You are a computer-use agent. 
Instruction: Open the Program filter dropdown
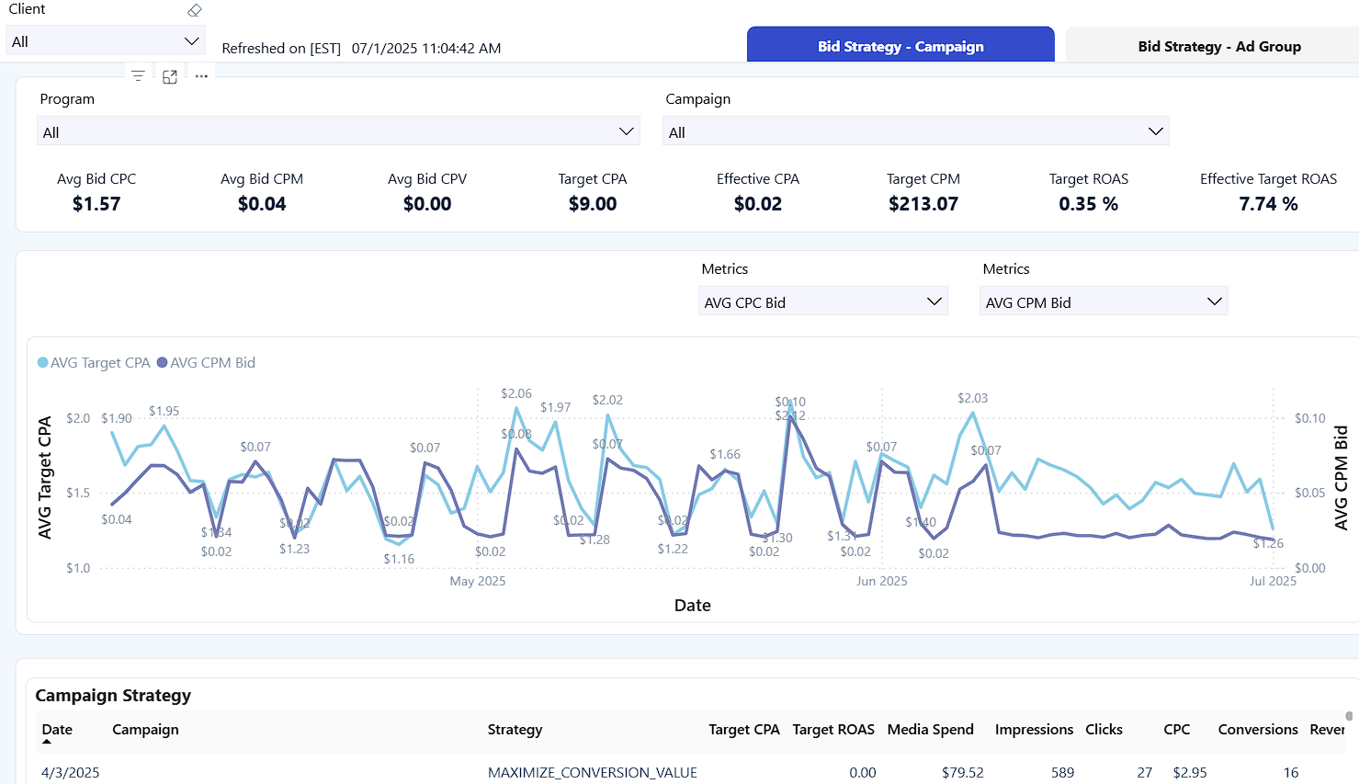pos(626,131)
